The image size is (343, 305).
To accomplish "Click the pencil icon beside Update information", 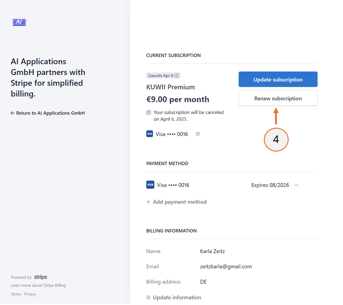I will pos(148,297).
